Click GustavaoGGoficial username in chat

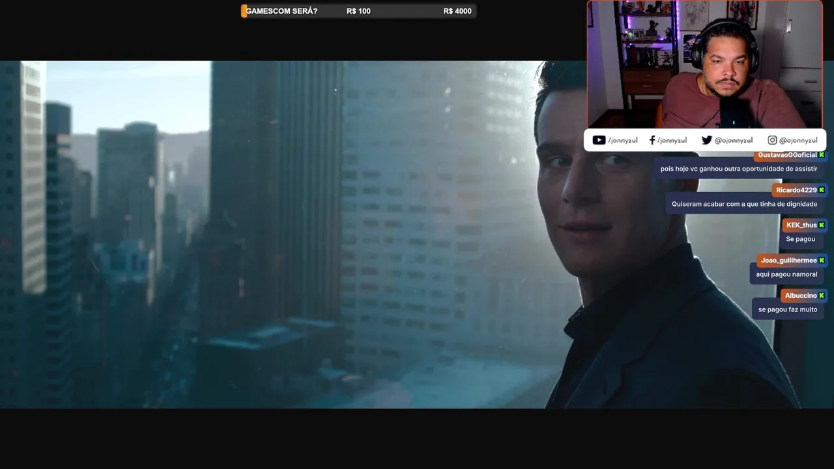pos(787,155)
